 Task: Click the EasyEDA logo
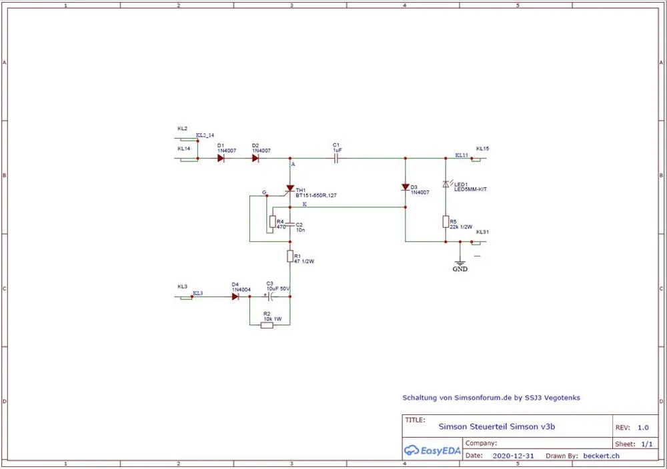[x=432, y=450]
